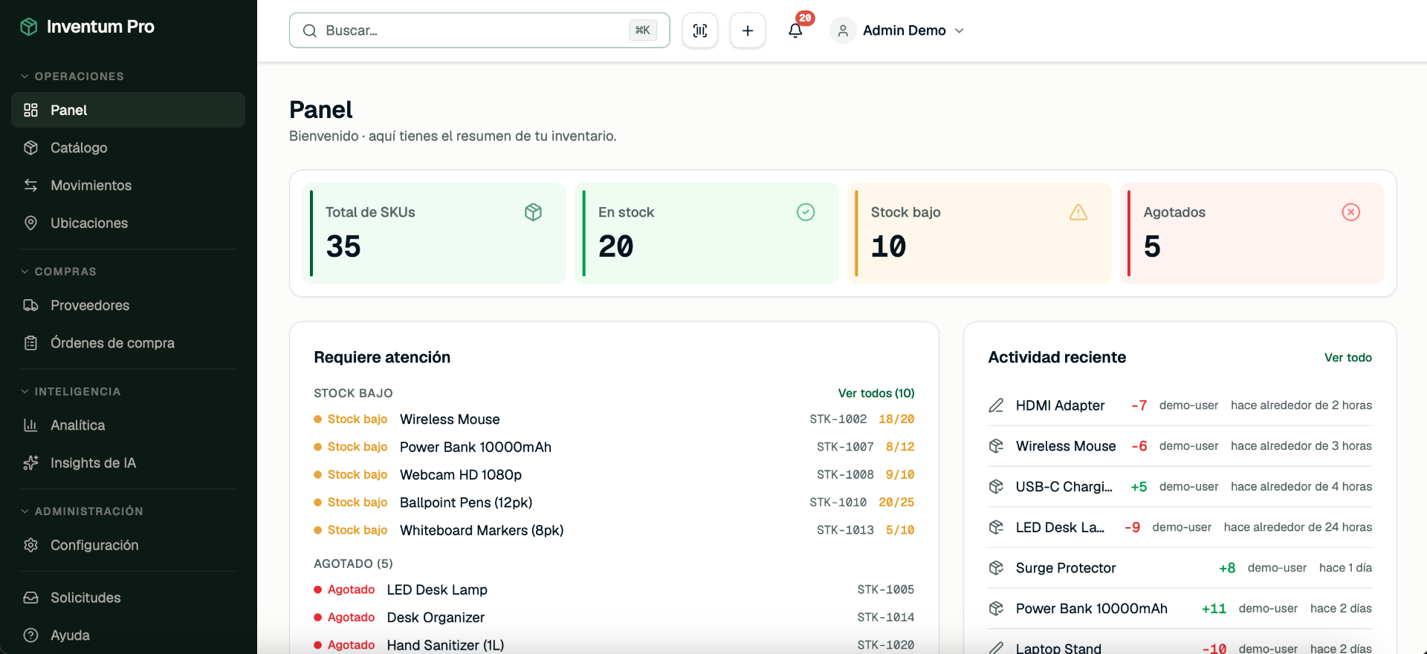The width and height of the screenshot is (1427, 654).
Task: Click the Configuración gear icon
Action: [30, 545]
